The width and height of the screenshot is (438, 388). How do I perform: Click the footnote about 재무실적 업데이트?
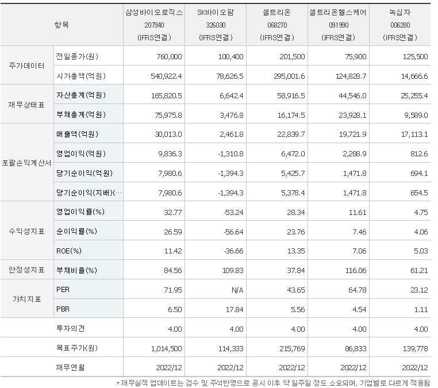click(273, 383)
